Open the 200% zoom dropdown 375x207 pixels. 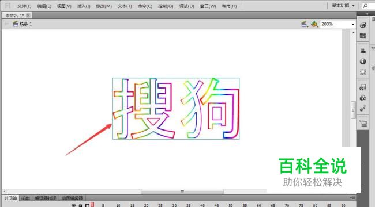(352, 24)
